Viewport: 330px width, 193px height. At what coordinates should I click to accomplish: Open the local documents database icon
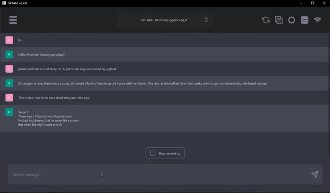304,20
